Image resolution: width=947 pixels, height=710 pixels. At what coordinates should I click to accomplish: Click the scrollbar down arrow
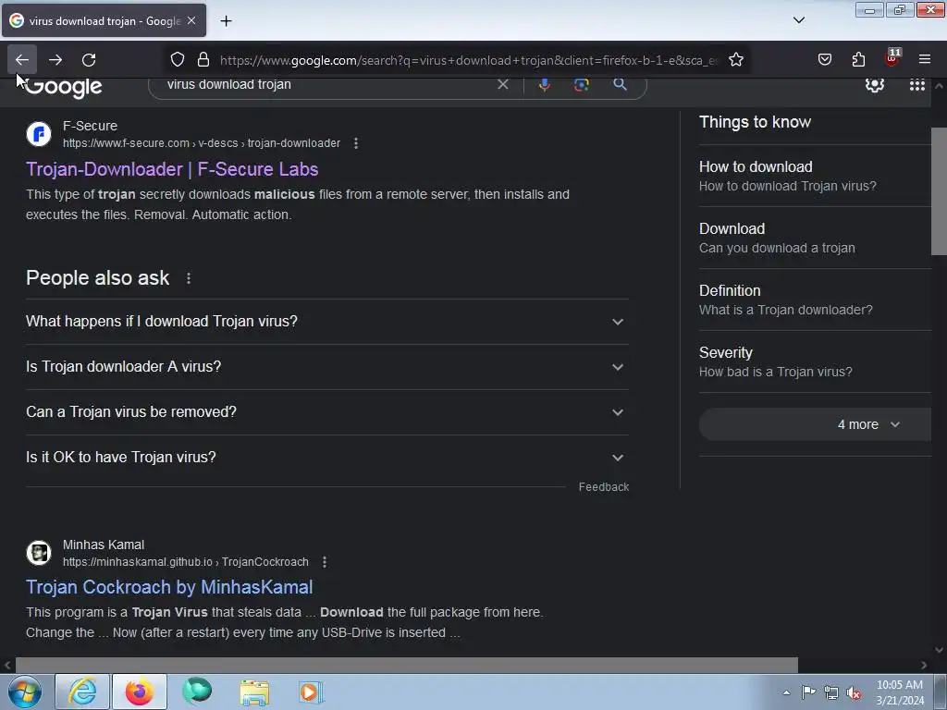point(939,650)
